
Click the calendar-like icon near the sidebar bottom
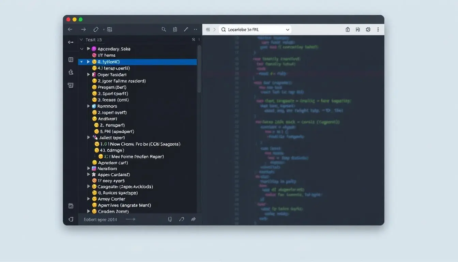point(71,206)
